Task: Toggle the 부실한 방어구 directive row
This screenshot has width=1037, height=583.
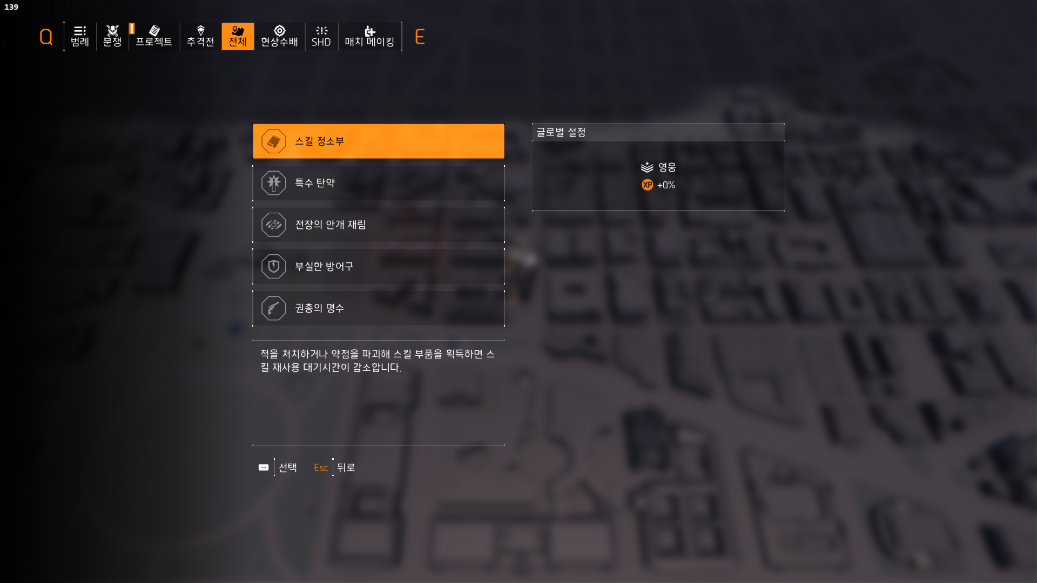Action: pyautogui.click(x=379, y=266)
